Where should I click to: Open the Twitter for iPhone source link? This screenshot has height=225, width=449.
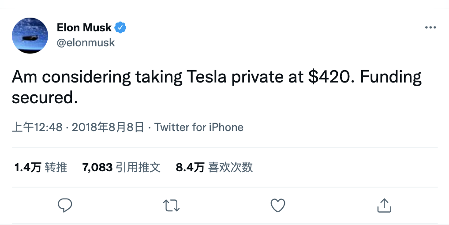[199, 127]
